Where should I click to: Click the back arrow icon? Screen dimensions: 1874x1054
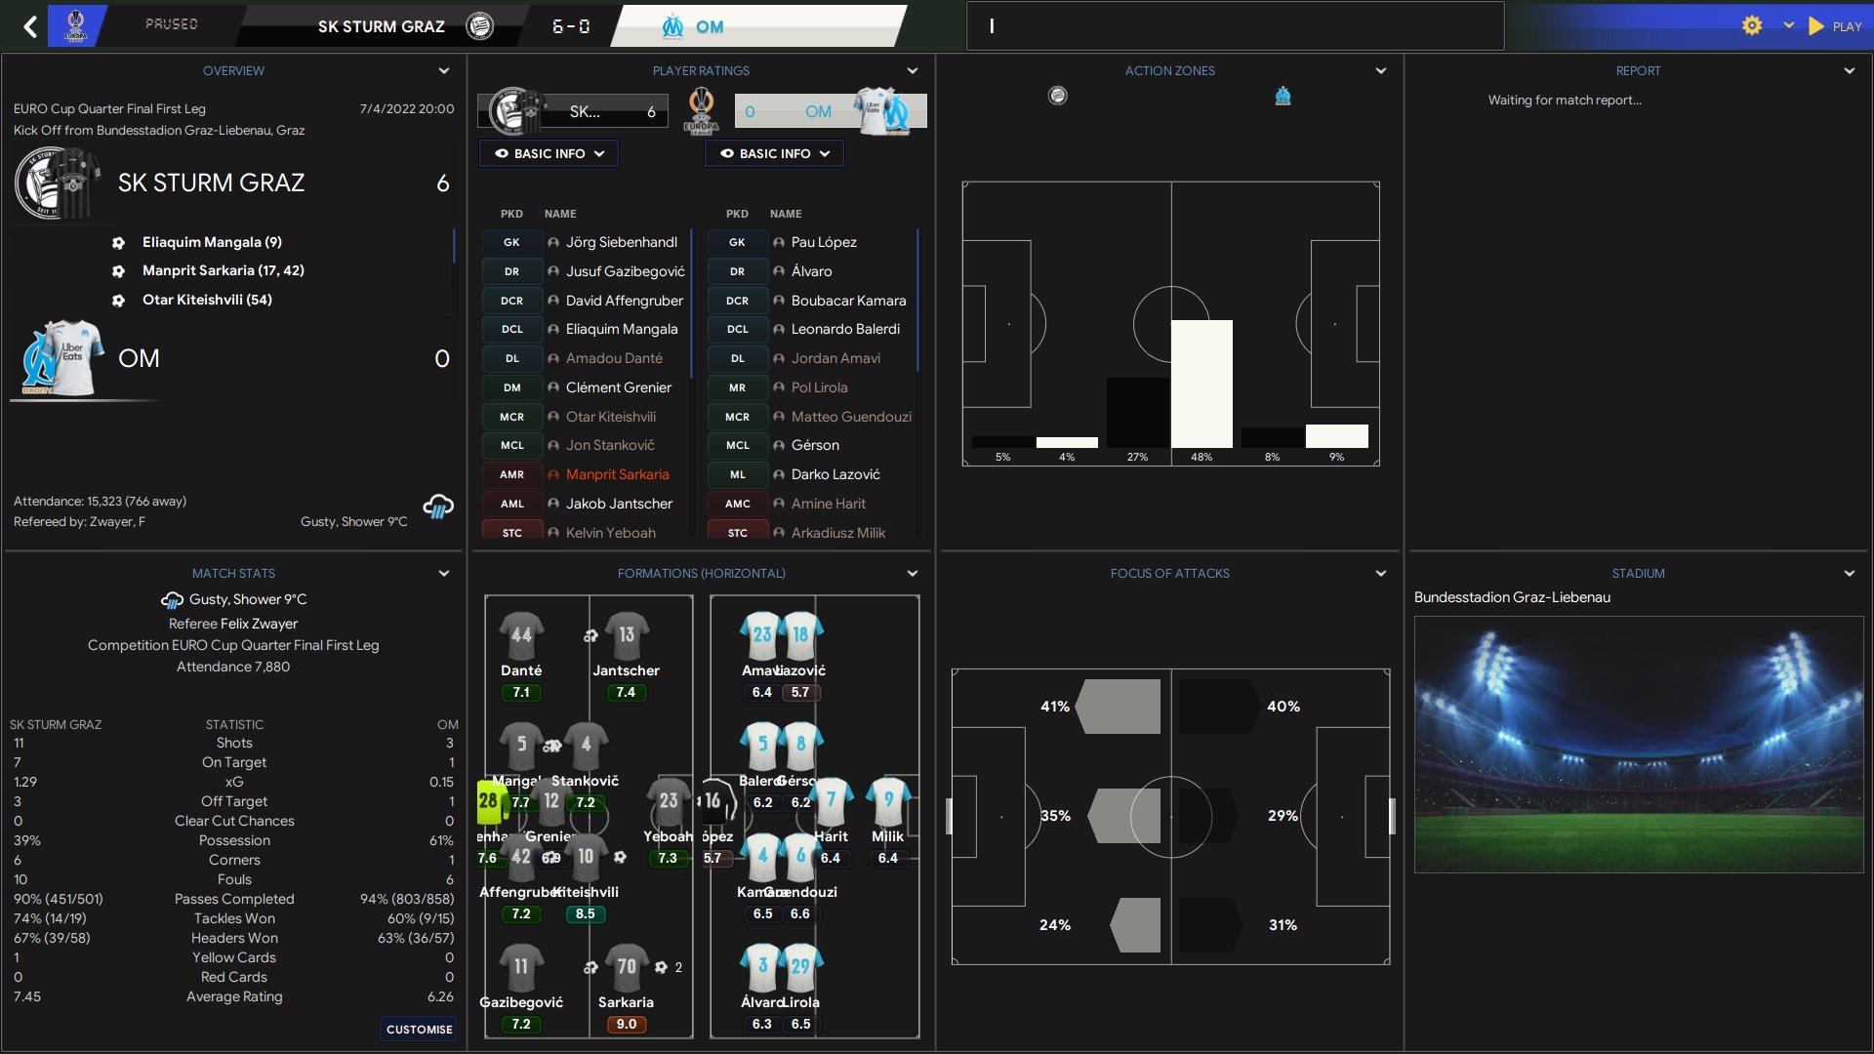[x=30, y=26]
